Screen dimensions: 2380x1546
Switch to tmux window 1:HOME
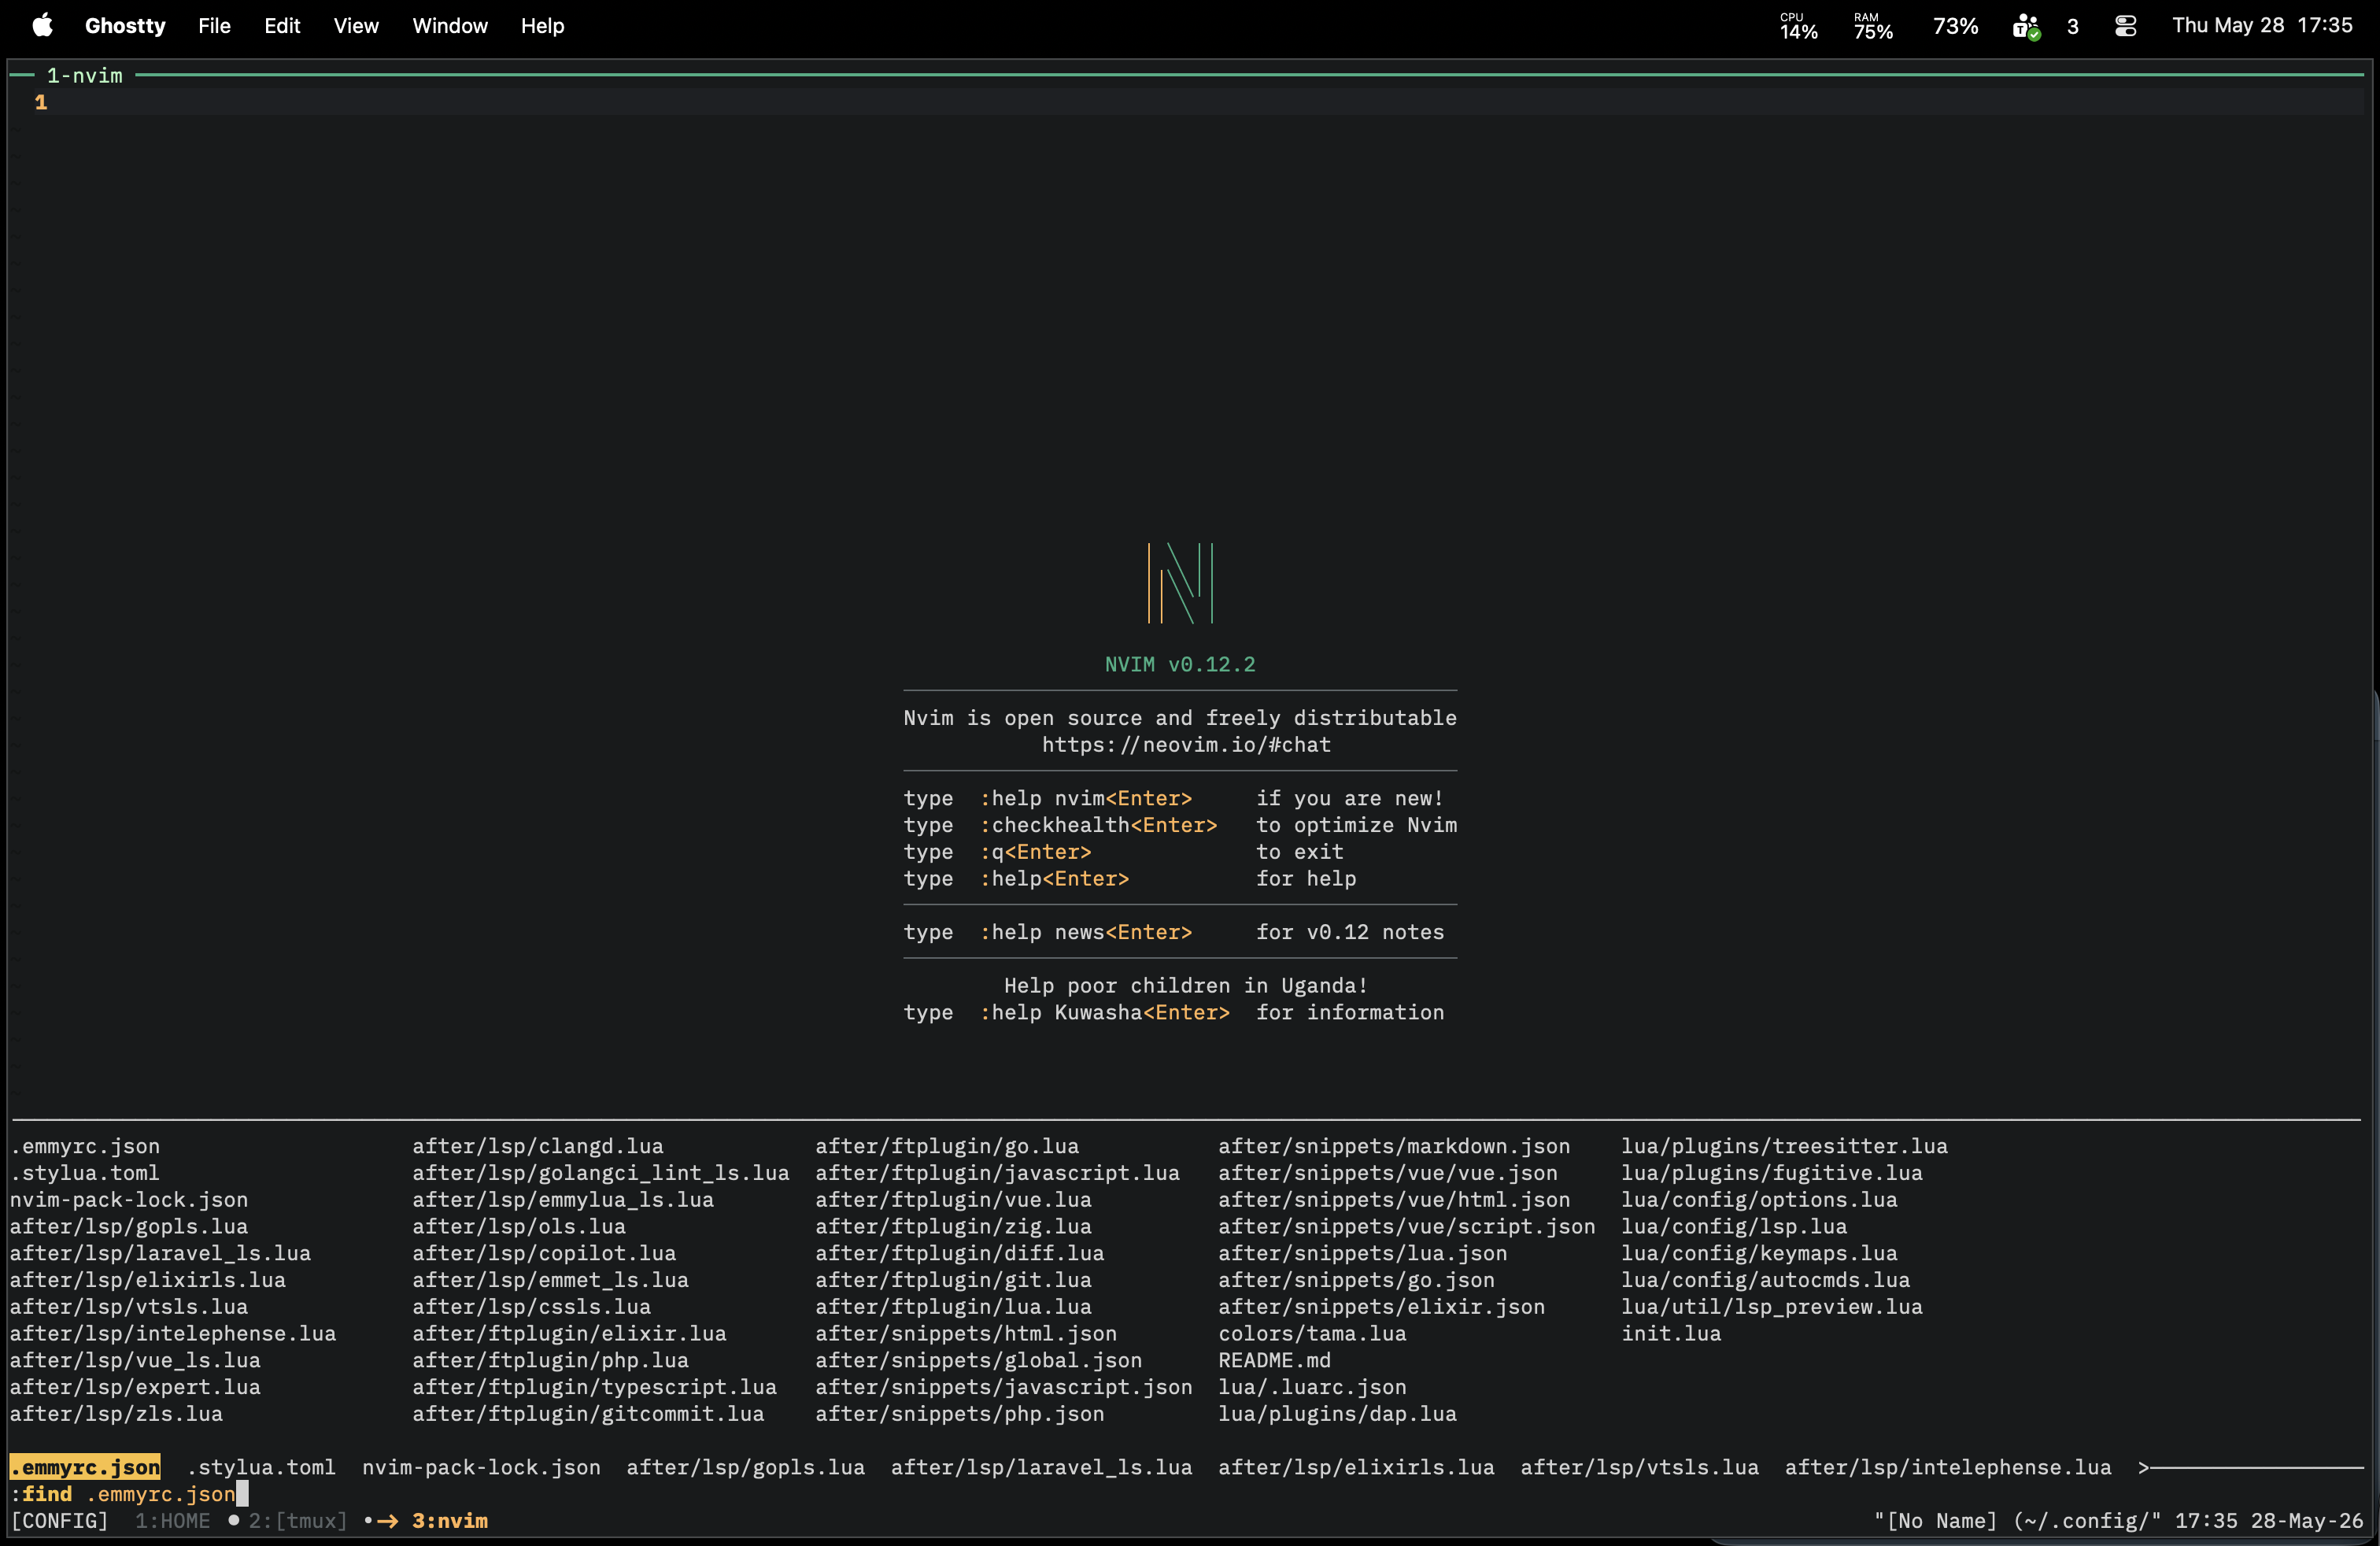pos(173,1521)
